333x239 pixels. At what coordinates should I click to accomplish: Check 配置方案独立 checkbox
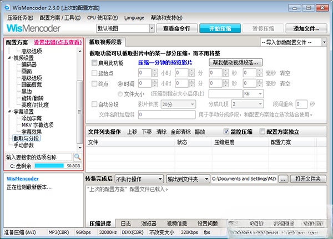tap(263, 132)
